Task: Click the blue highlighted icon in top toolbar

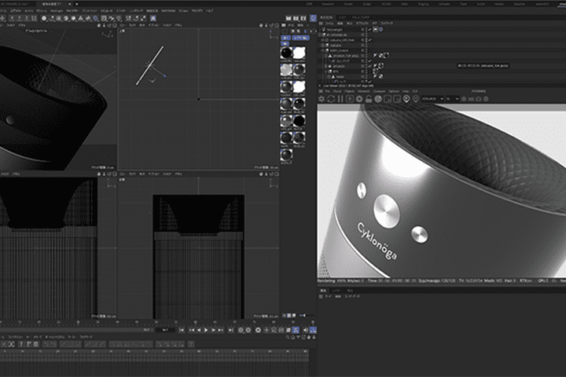Action: [x=153, y=18]
